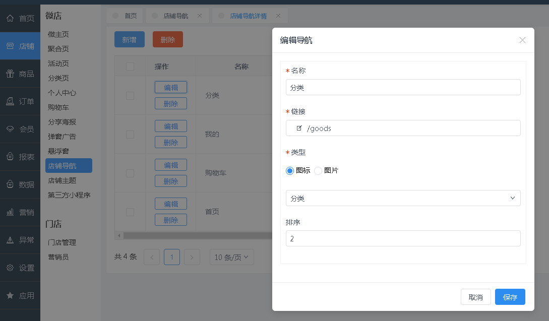Click the 排序 input field

click(x=403, y=238)
